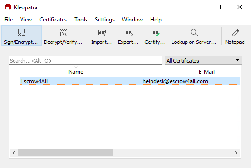Close the Kleopatra window
251x168 pixels.
coord(240,7)
